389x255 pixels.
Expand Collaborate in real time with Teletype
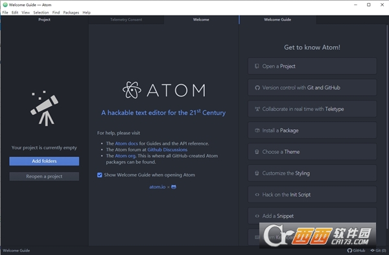click(x=312, y=109)
